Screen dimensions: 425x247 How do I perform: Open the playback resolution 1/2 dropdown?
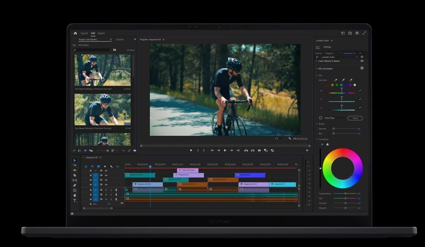click(x=280, y=139)
